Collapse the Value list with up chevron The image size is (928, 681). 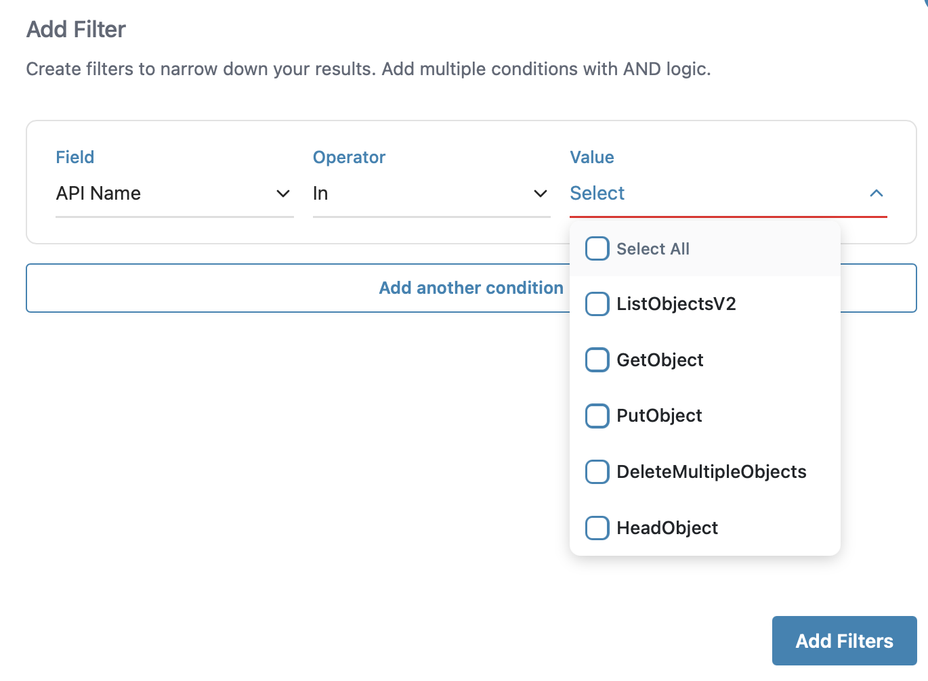pyautogui.click(x=876, y=194)
